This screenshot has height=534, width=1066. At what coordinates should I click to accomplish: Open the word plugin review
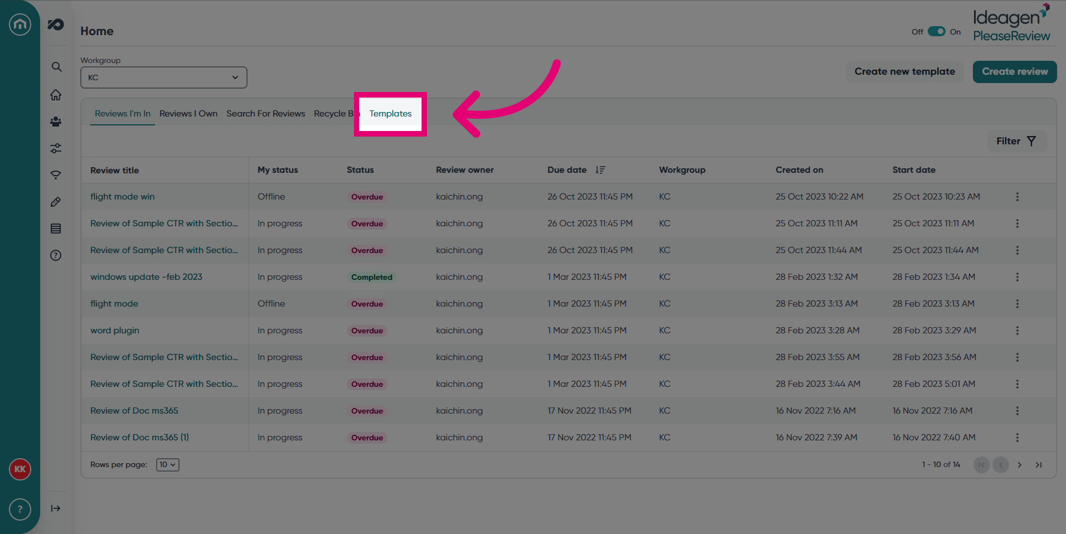pyautogui.click(x=115, y=331)
